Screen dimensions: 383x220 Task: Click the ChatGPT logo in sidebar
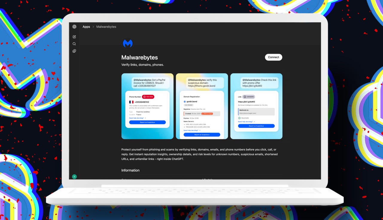[74, 27]
